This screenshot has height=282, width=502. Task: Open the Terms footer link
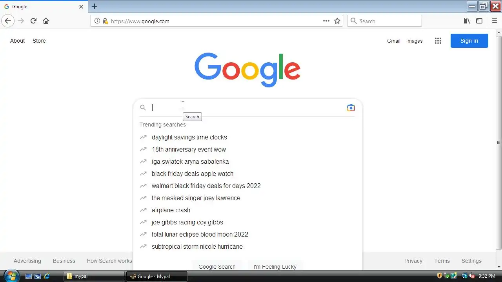pyautogui.click(x=442, y=261)
